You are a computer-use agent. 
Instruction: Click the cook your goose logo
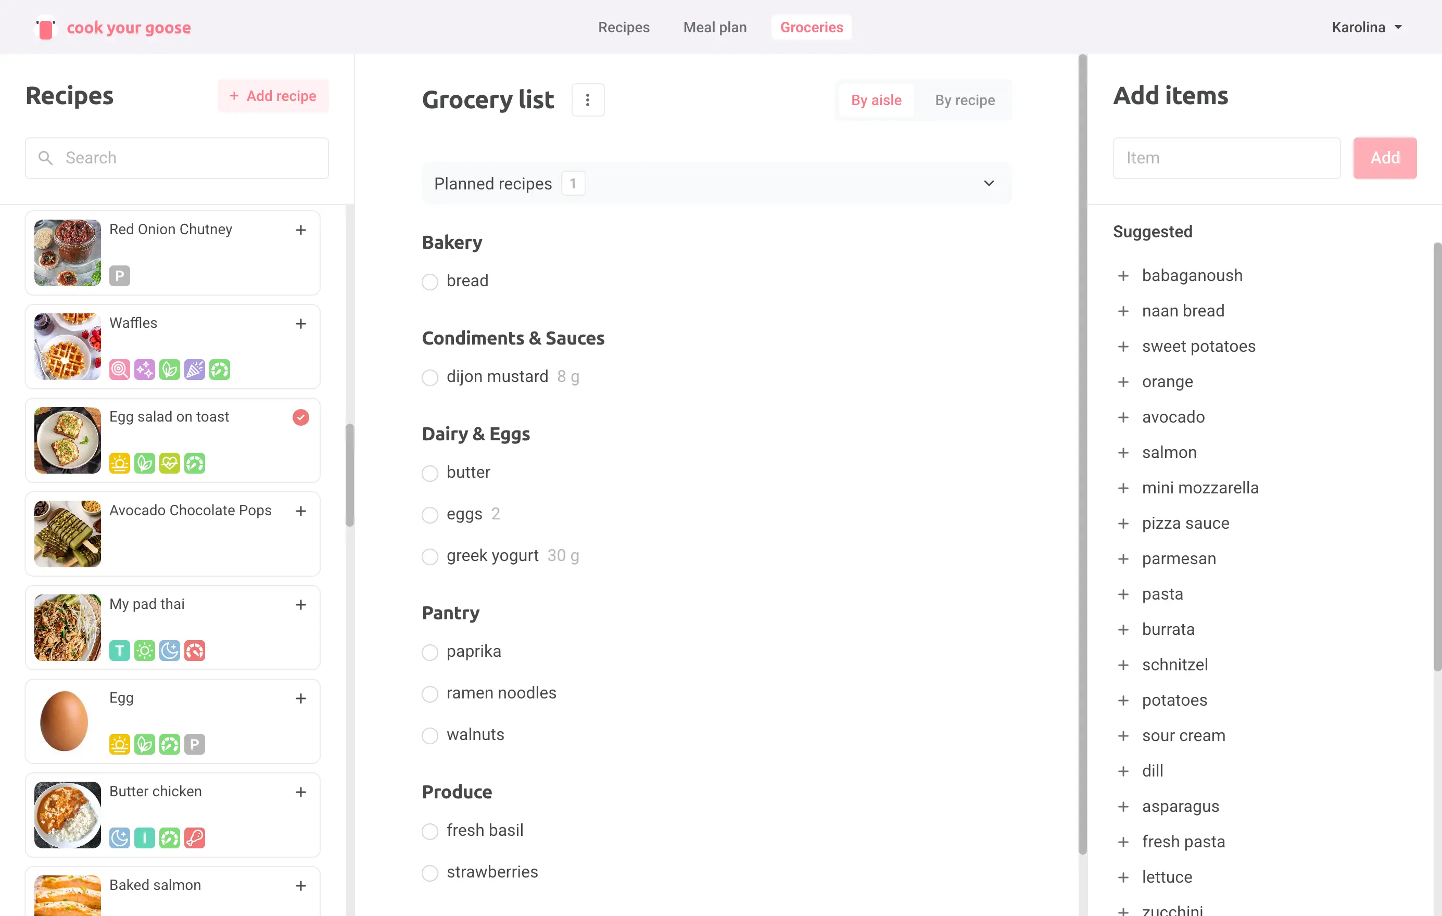pos(112,28)
